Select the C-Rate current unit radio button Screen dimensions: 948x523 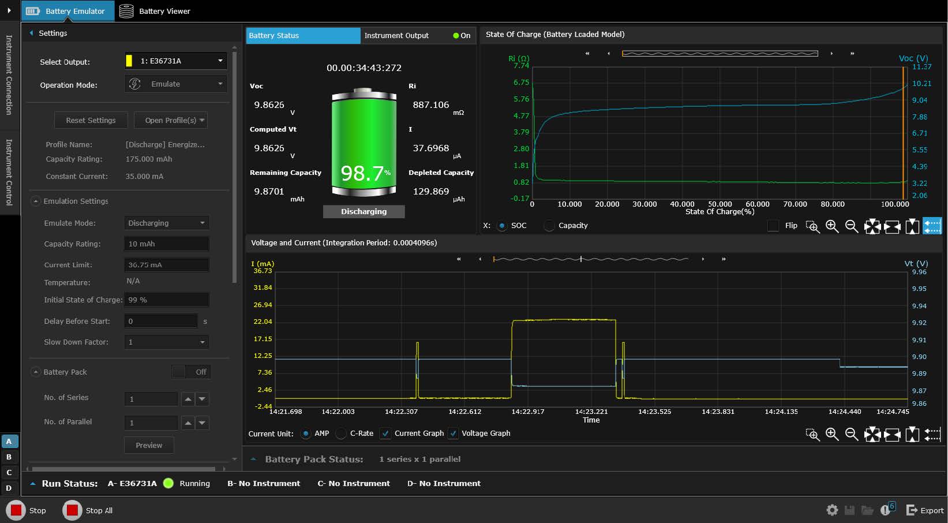pyautogui.click(x=342, y=434)
